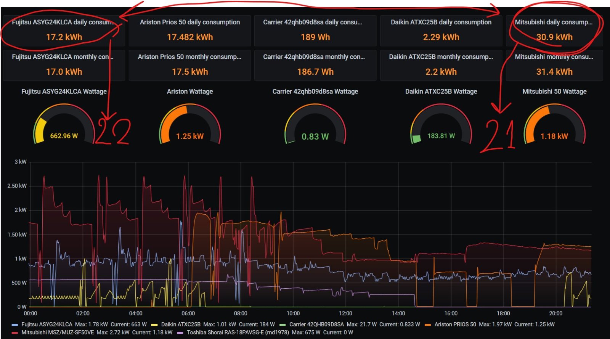Open Ariston Prios 50 daily consumption title
Image resolution: width=610 pixels, height=339 pixels.
click(190, 22)
